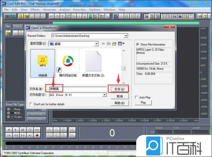Select the 诗朗诵 MP3 file
The width and height of the screenshot is (212, 157).
[43, 63]
